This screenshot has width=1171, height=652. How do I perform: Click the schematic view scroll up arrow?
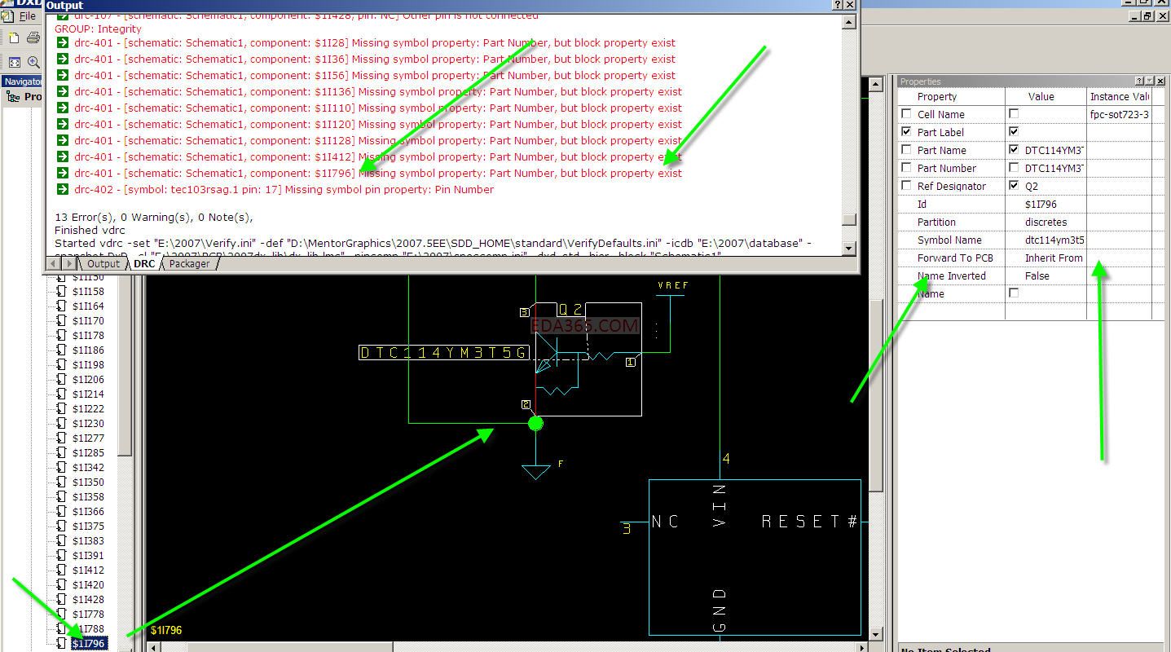(x=876, y=83)
